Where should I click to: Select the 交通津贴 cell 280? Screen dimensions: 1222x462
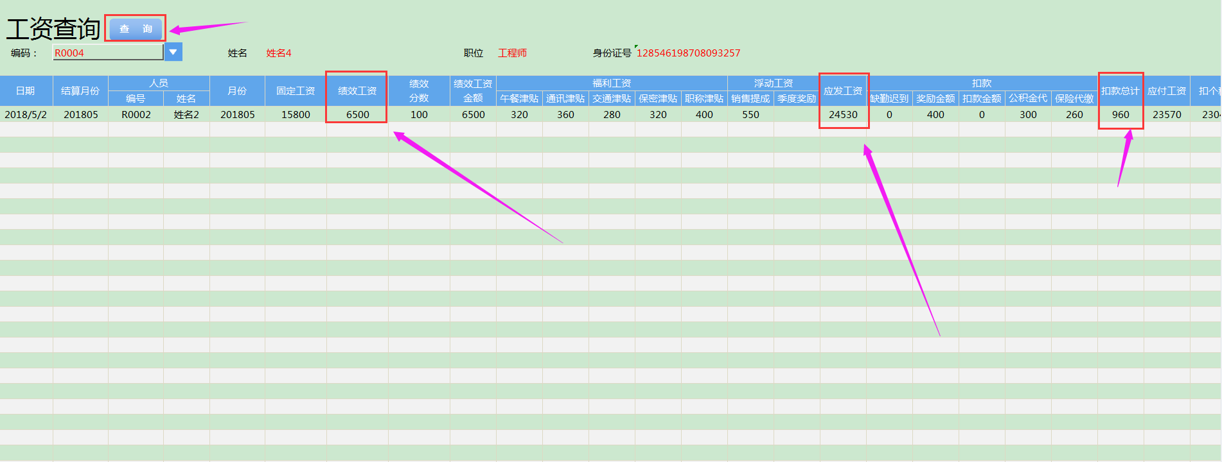coord(612,114)
